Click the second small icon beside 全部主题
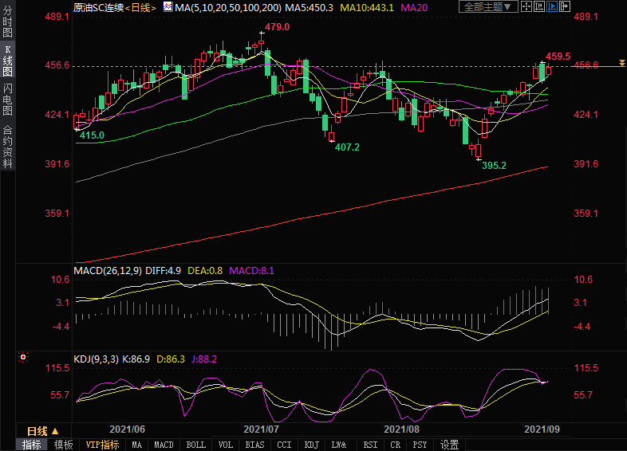The height and width of the screenshot is (451, 627). click(539, 7)
